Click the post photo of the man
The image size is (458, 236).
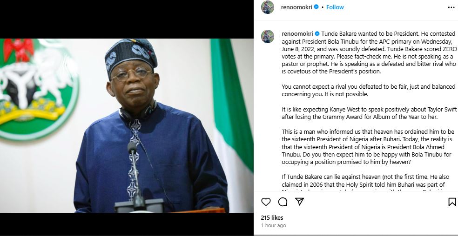coord(127,125)
